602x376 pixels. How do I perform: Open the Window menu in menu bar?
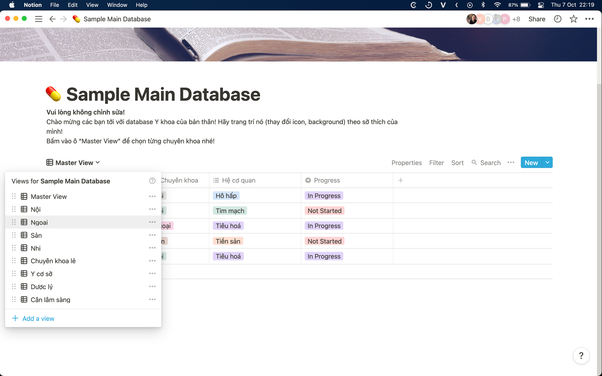click(117, 5)
